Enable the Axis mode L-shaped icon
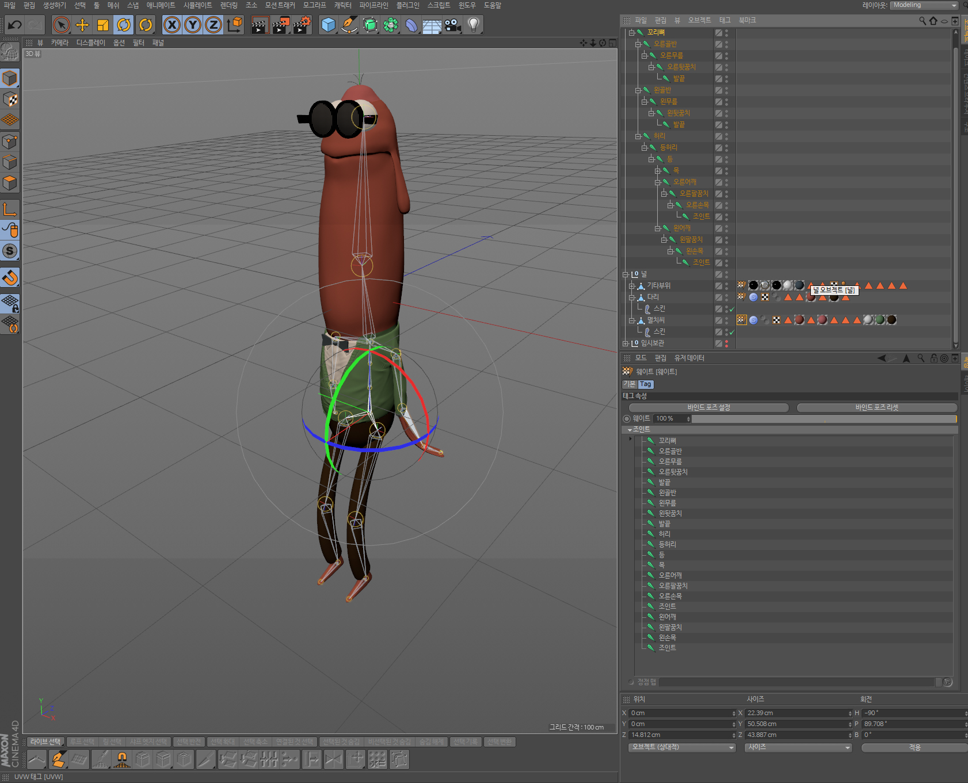This screenshot has height=783, width=968. tap(10, 209)
